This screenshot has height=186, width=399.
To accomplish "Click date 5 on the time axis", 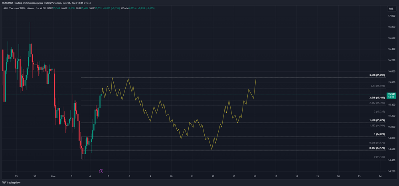I will [109, 176].
